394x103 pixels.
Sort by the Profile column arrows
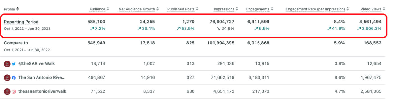pos(18,9)
